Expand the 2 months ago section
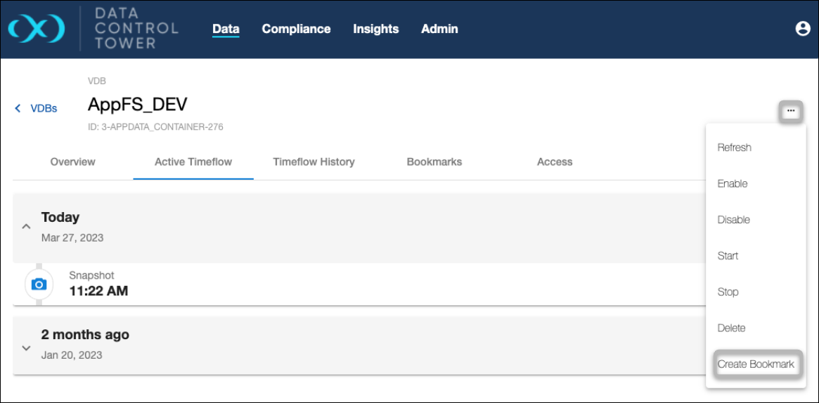Viewport: 819px width, 403px height. [x=26, y=348]
